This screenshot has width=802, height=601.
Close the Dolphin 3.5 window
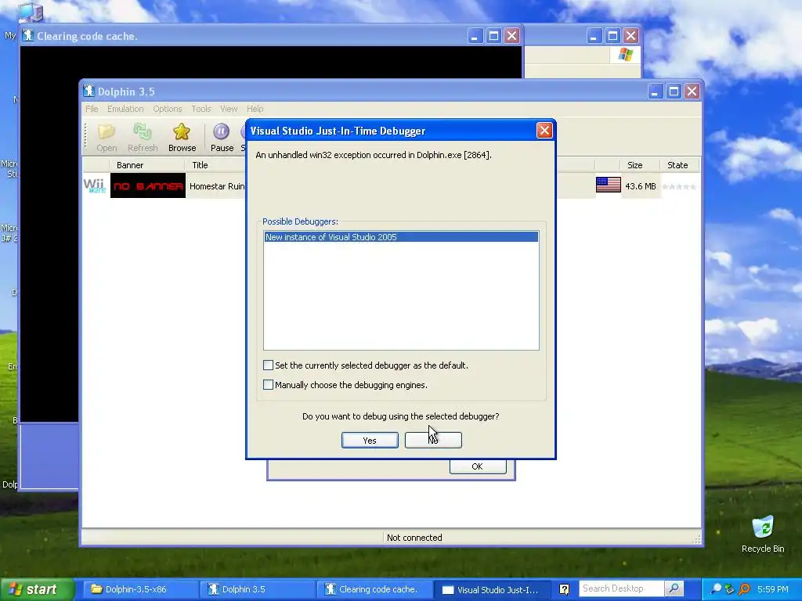692,92
